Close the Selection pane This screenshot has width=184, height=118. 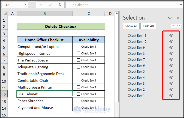point(178,18)
